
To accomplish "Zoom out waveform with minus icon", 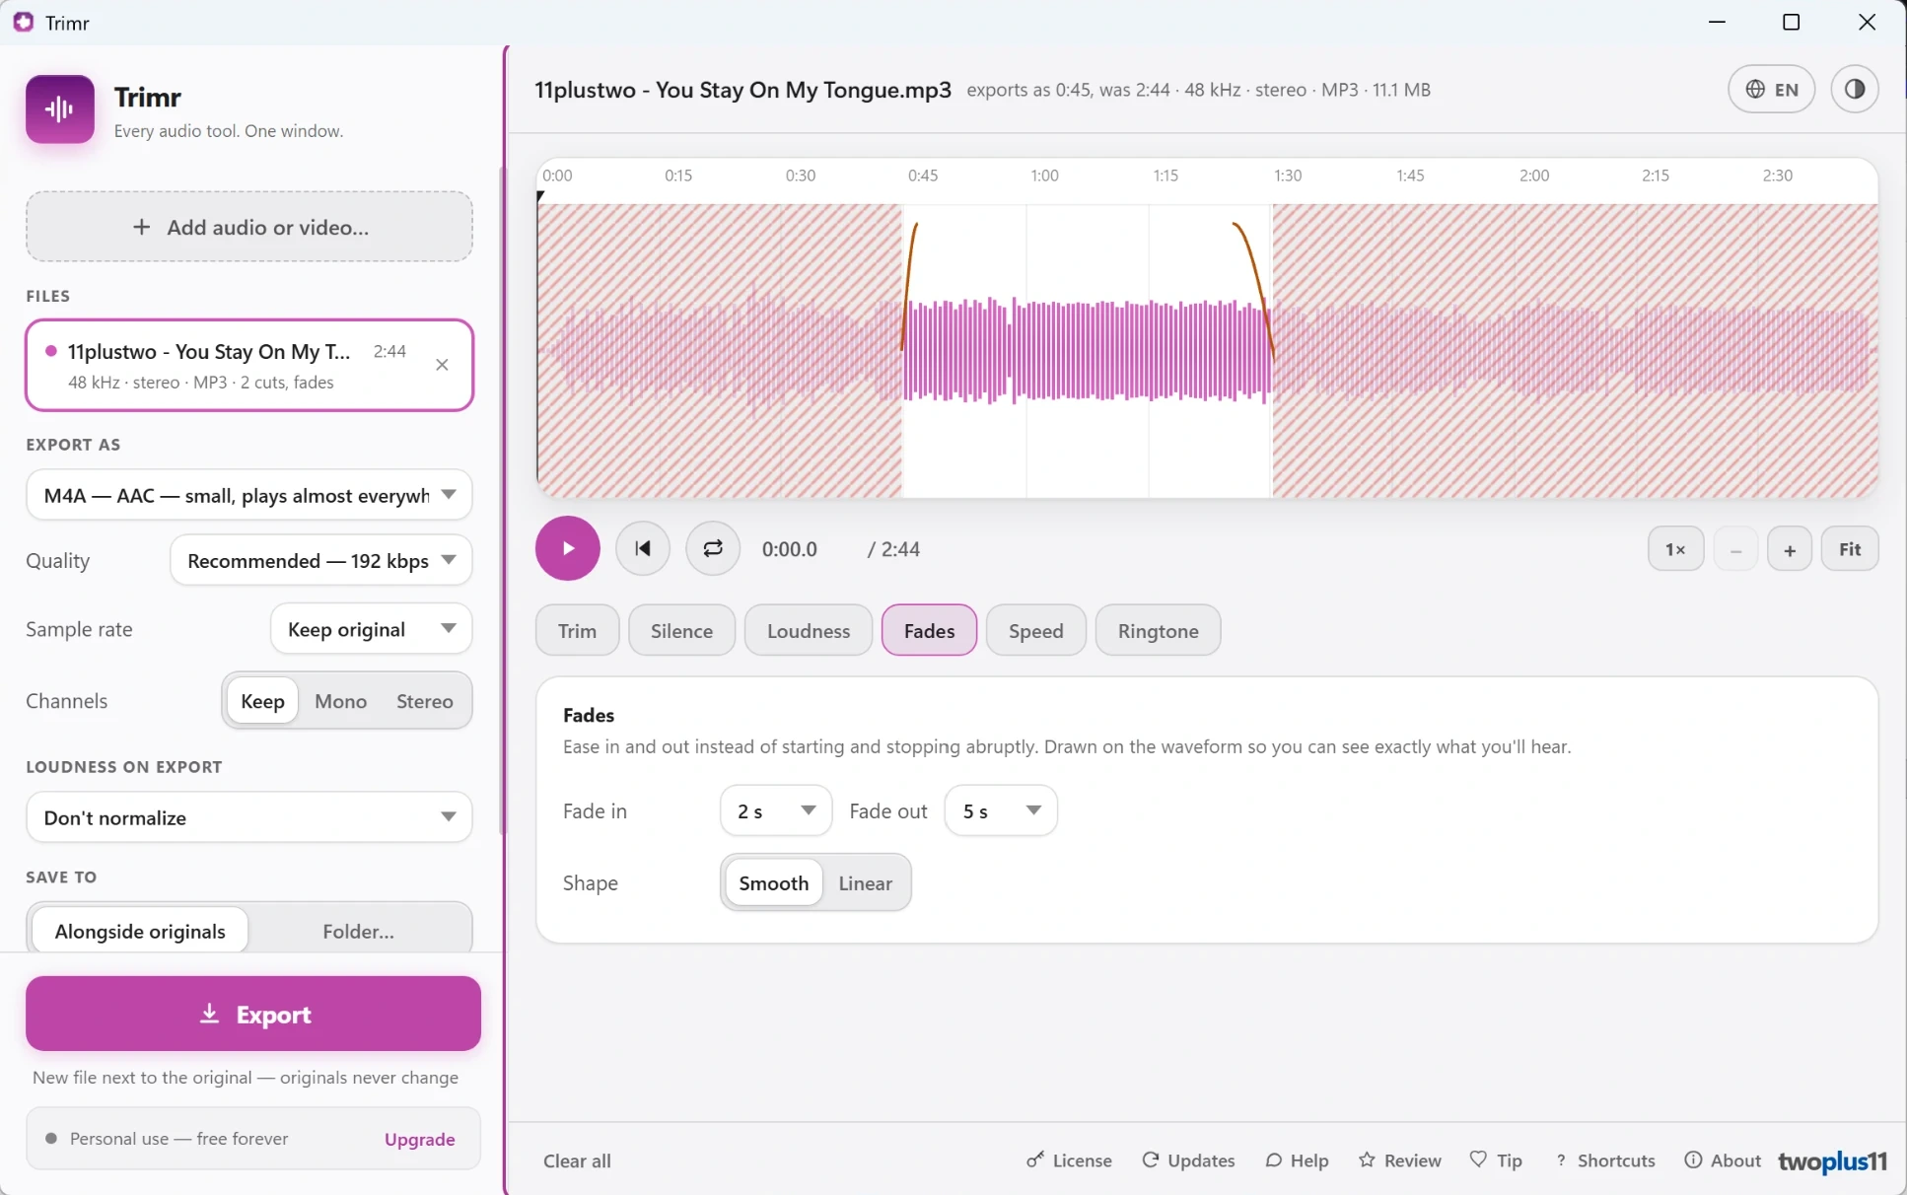I will 1735,549.
